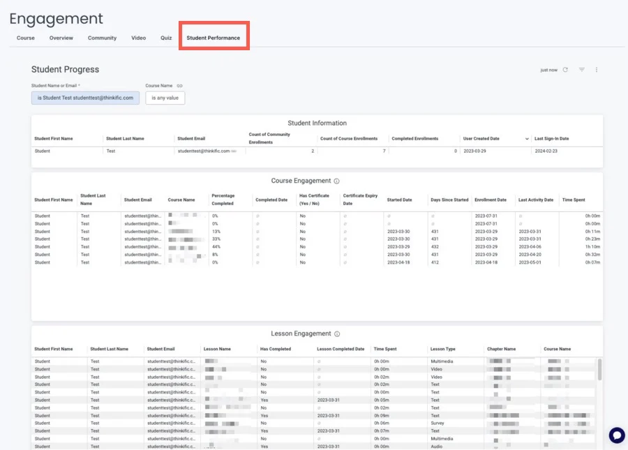
Task: Open the Course Name 'is any value' filter
Action: pyautogui.click(x=165, y=98)
